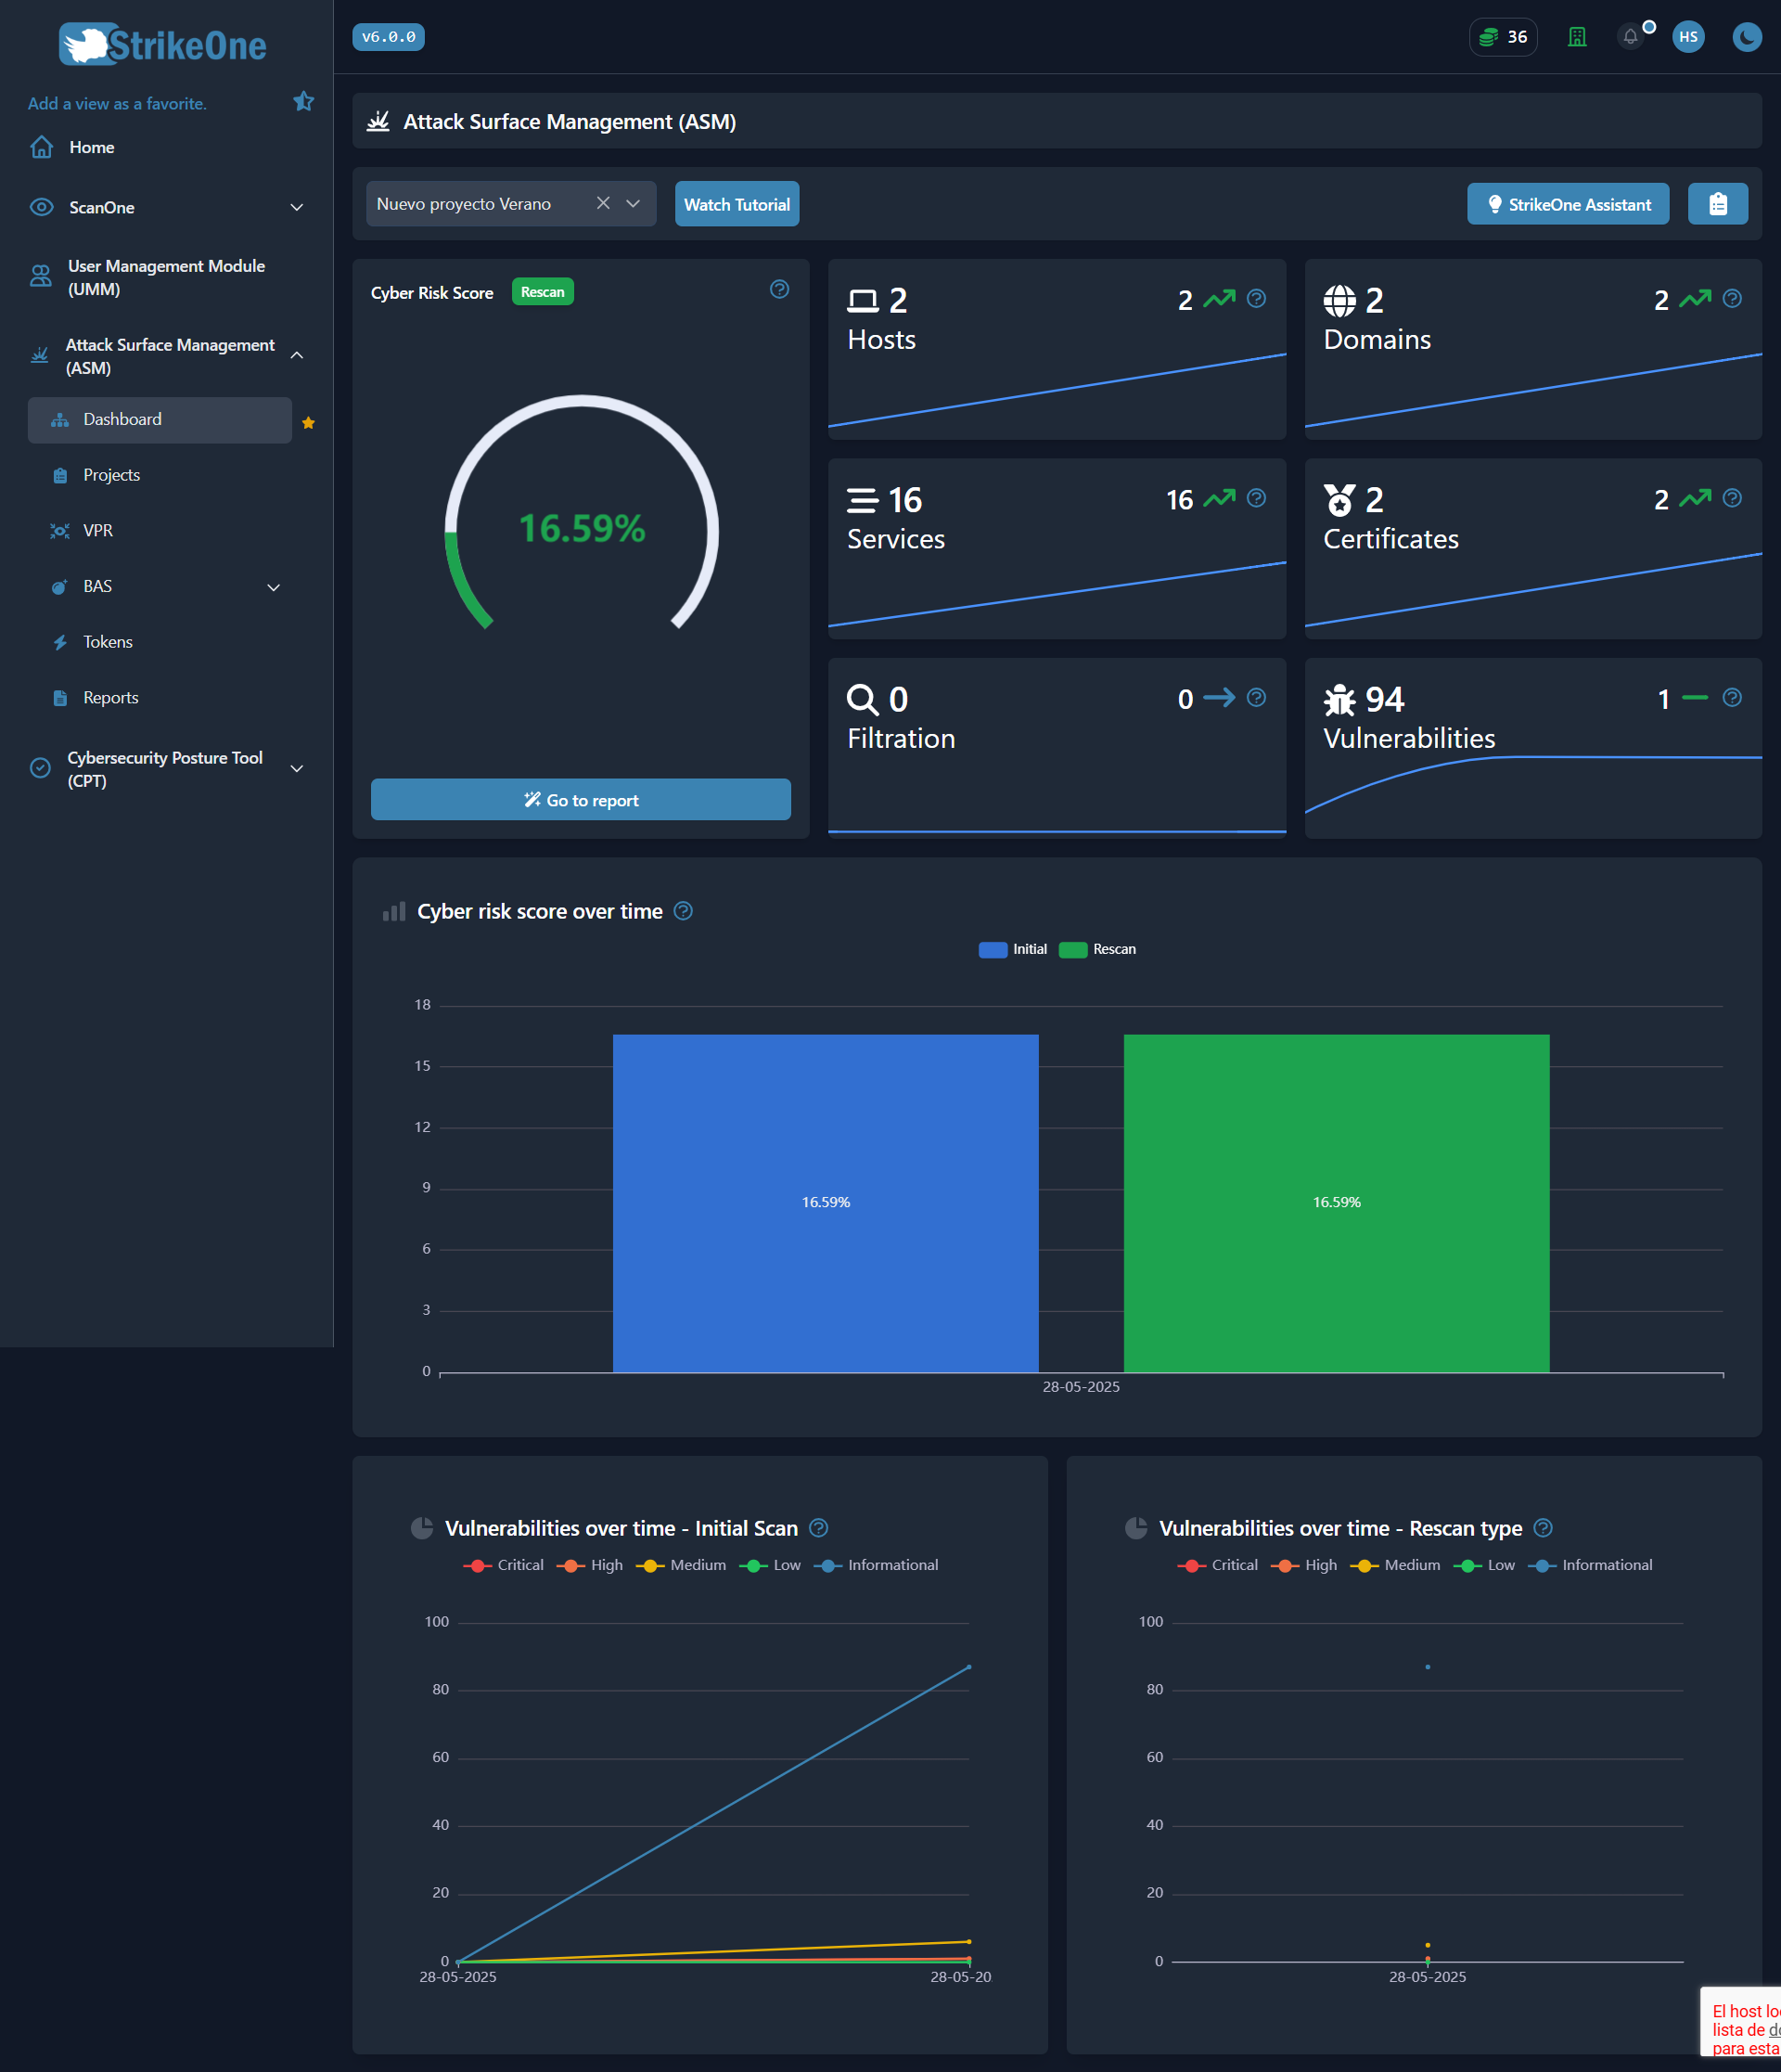Go to the Projects page
This screenshot has height=2072, width=1781.
point(111,474)
